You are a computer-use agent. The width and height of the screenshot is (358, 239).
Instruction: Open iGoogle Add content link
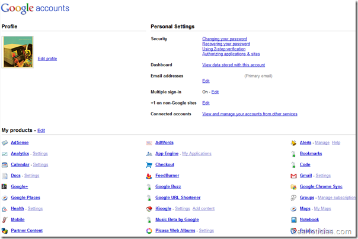(x=203, y=209)
